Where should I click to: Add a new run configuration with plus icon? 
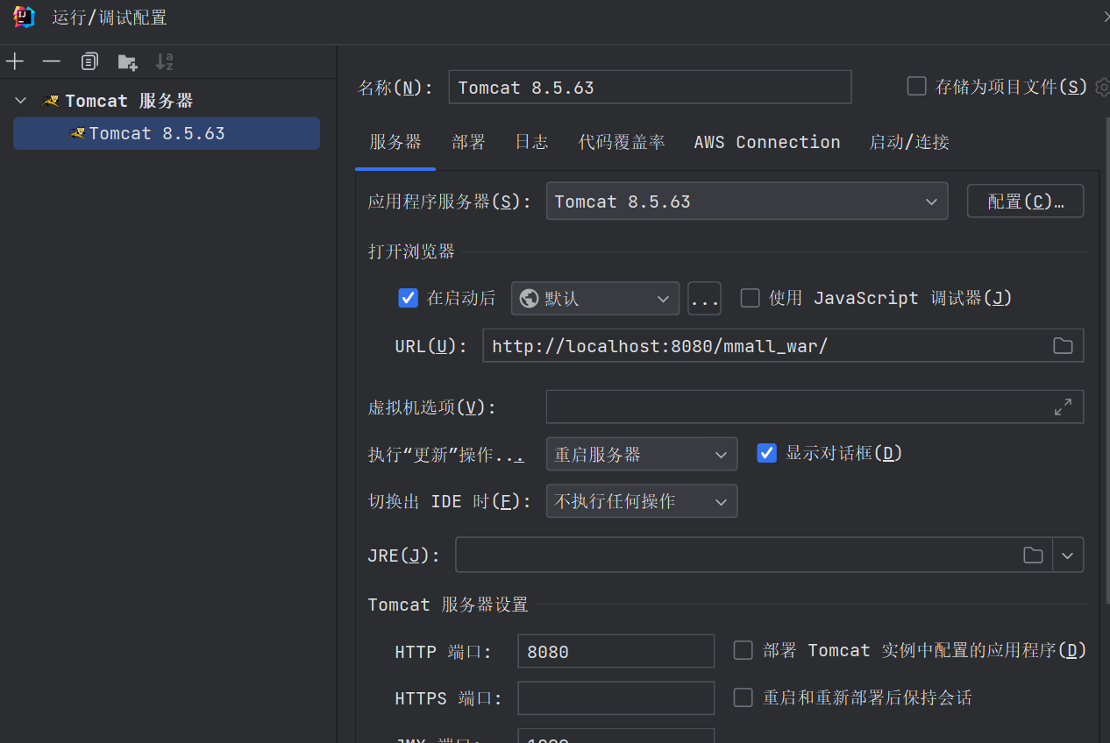(15, 61)
